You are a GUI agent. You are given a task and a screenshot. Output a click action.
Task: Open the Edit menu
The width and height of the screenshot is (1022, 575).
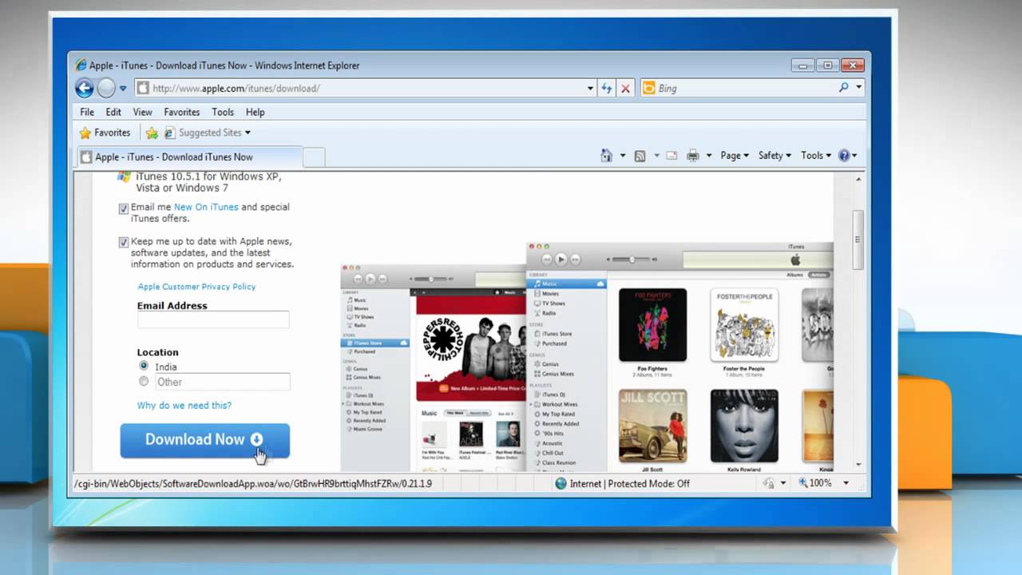(113, 112)
